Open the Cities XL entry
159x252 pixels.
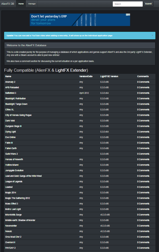coord(9,110)
